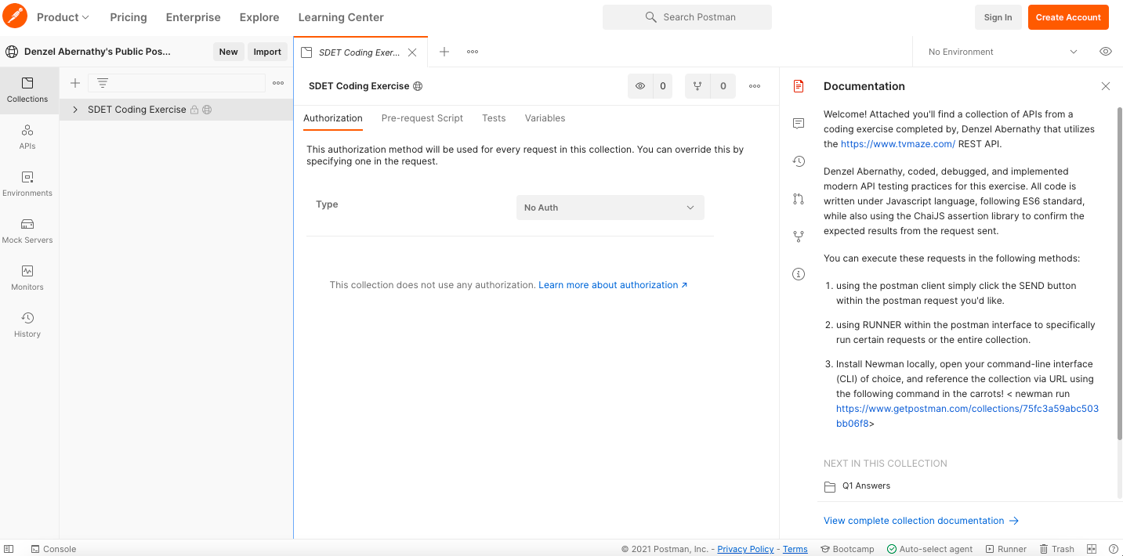
Task: Open the Comments icon in right rail
Action: coord(799,124)
